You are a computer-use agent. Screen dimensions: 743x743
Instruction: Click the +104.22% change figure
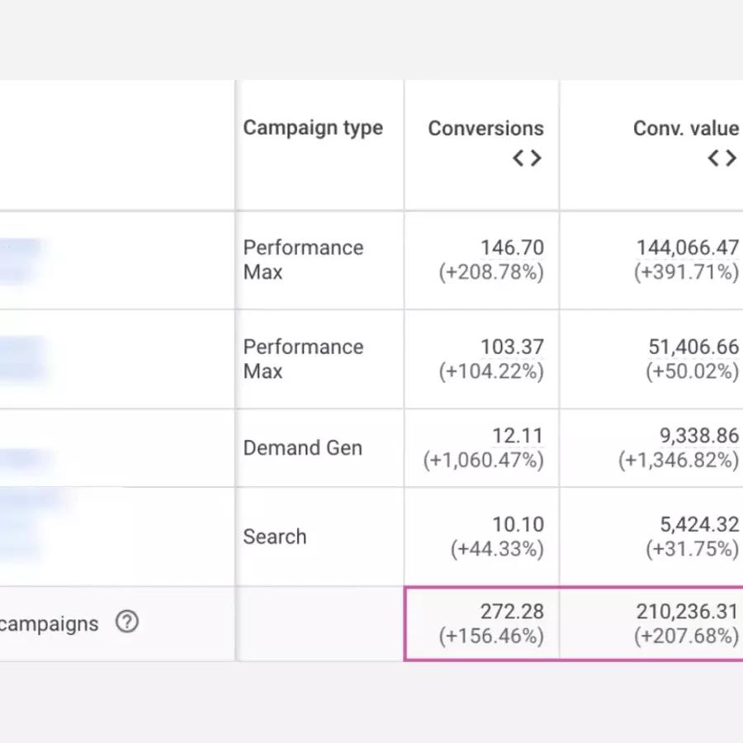point(491,371)
